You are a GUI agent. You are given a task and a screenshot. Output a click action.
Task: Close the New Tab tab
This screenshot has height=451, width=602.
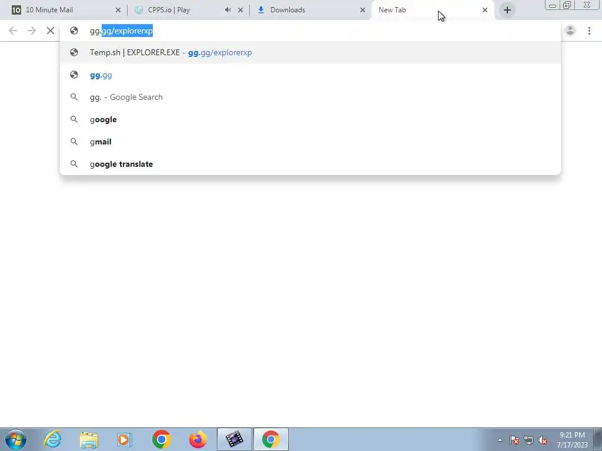point(485,10)
